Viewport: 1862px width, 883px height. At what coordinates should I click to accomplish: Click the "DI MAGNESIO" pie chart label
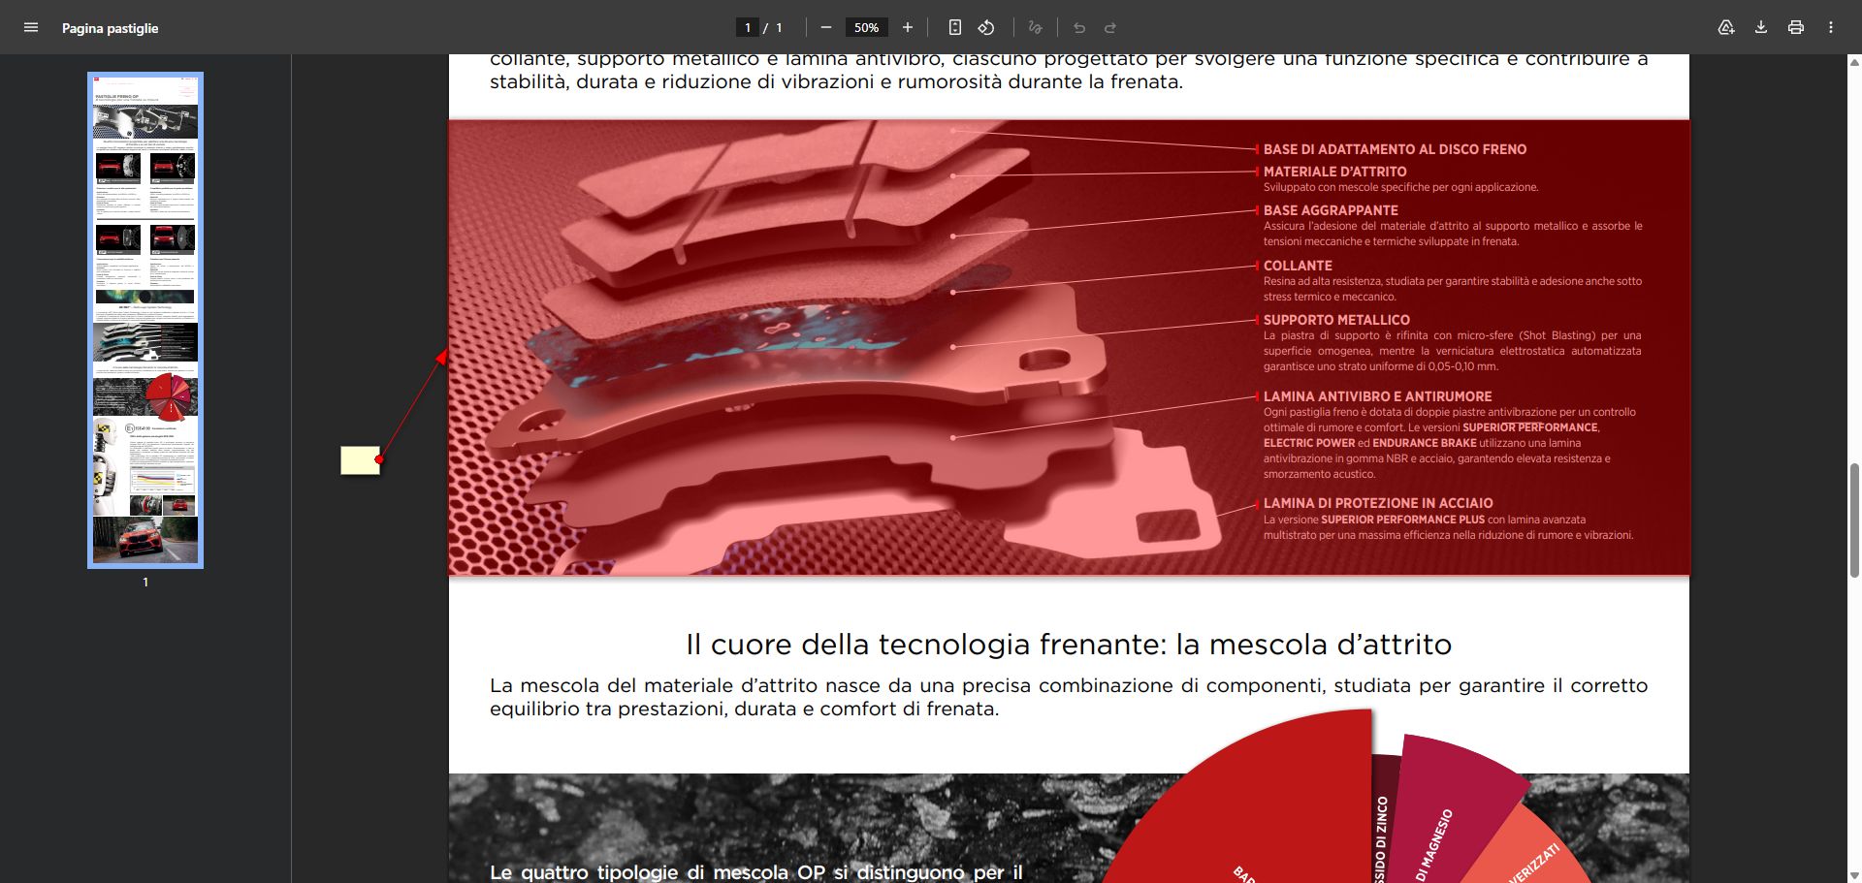coord(1434,845)
